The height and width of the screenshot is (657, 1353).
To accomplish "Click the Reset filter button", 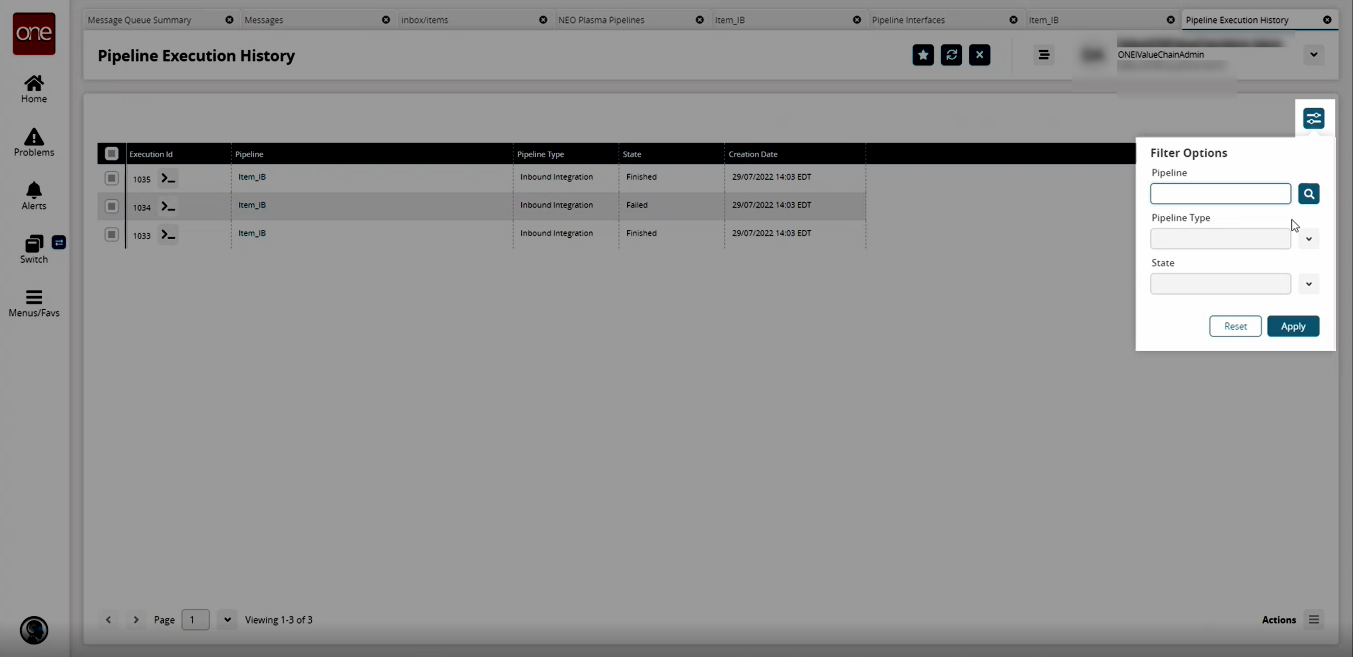I will [x=1235, y=326].
